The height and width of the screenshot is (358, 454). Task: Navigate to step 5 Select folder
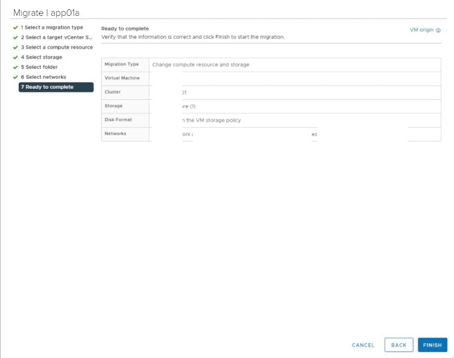click(39, 67)
